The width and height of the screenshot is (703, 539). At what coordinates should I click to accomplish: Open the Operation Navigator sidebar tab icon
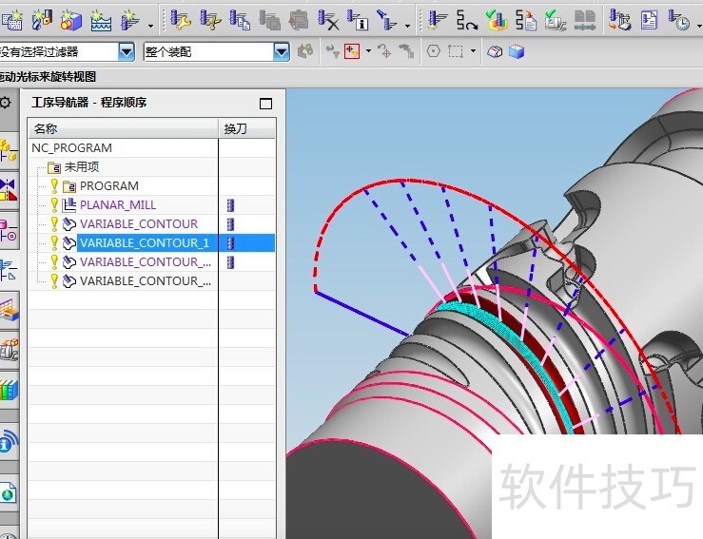[x=9, y=270]
